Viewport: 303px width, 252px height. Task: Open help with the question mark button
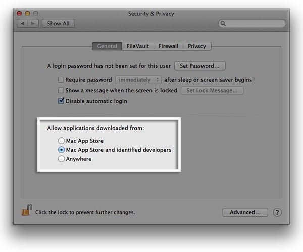[x=277, y=212]
